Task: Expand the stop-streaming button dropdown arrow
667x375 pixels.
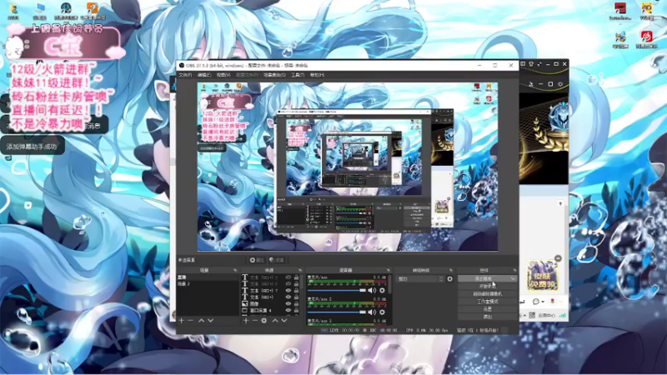Action: click(513, 279)
